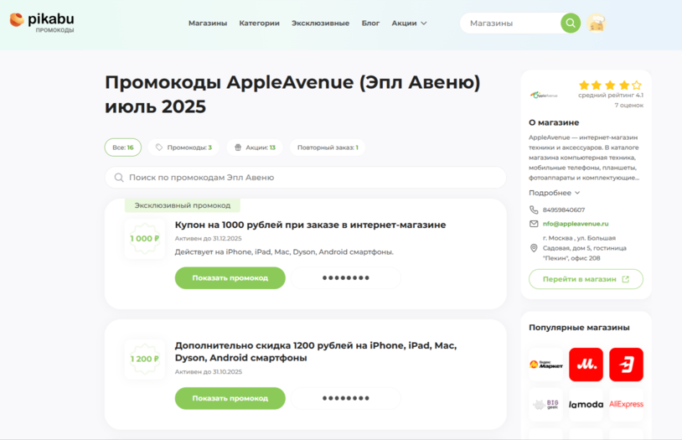
Task: Select the Промокоды: 3 filter tab
Action: [x=183, y=148]
